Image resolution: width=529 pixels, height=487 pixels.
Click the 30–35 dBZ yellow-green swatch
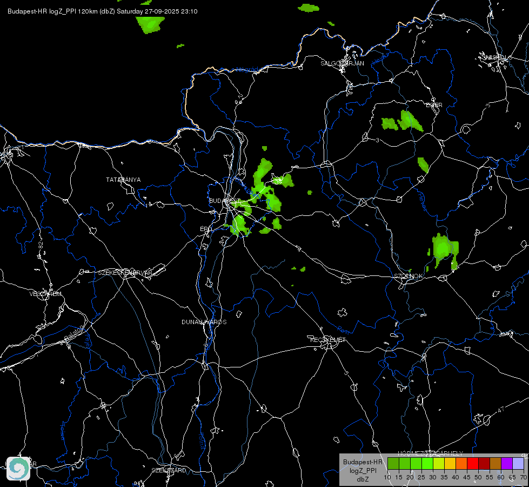tap(439, 463)
